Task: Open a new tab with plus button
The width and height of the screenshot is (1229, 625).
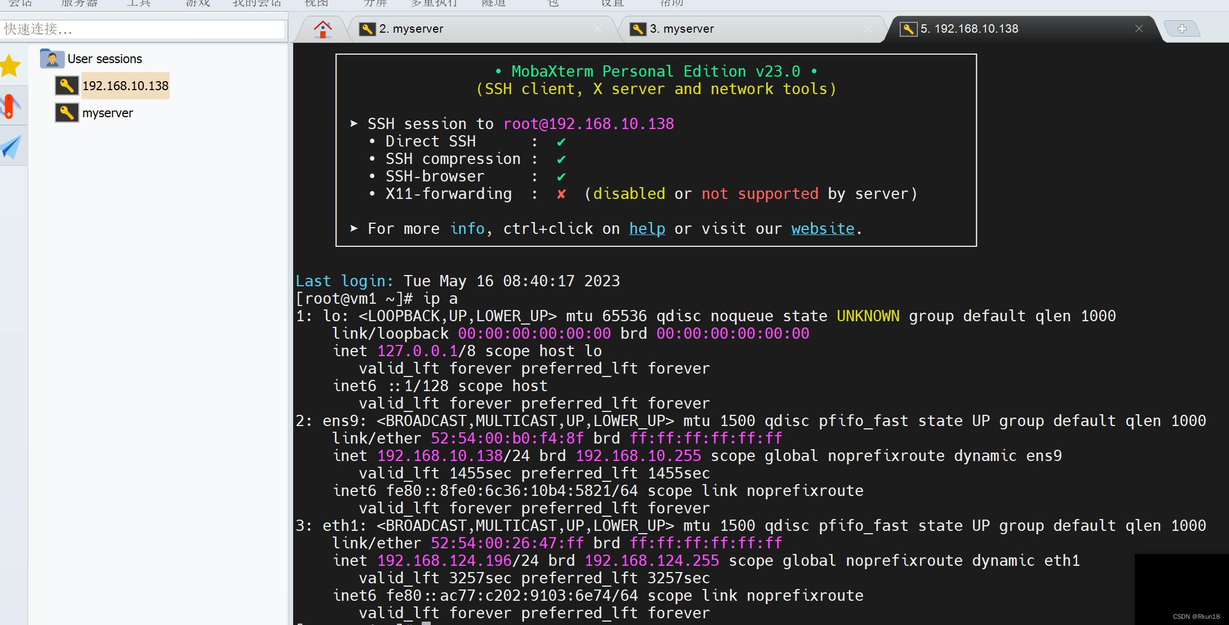Action: pos(1182,29)
